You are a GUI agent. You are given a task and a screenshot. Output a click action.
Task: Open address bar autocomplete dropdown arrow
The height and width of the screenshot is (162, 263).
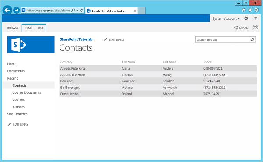click(77, 11)
